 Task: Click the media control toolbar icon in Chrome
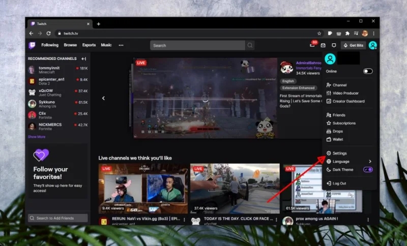point(356,34)
